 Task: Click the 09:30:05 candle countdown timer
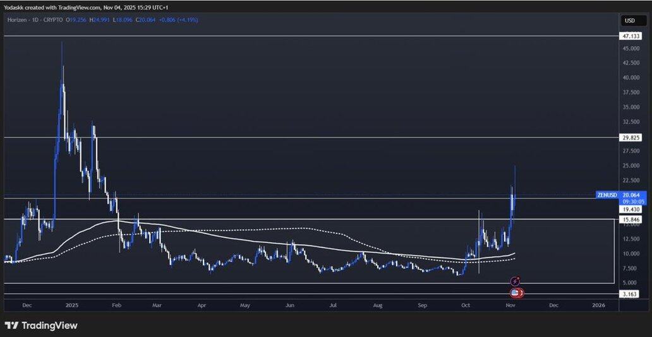[631, 202]
